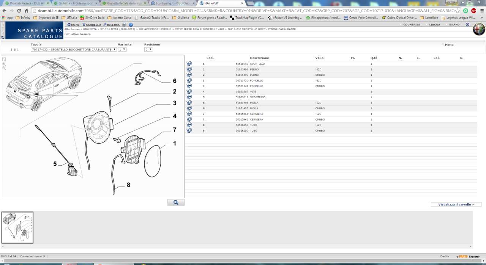486x265 pixels.
Task: Show more bookmarks with the chevron
Action: click(x=481, y=17)
